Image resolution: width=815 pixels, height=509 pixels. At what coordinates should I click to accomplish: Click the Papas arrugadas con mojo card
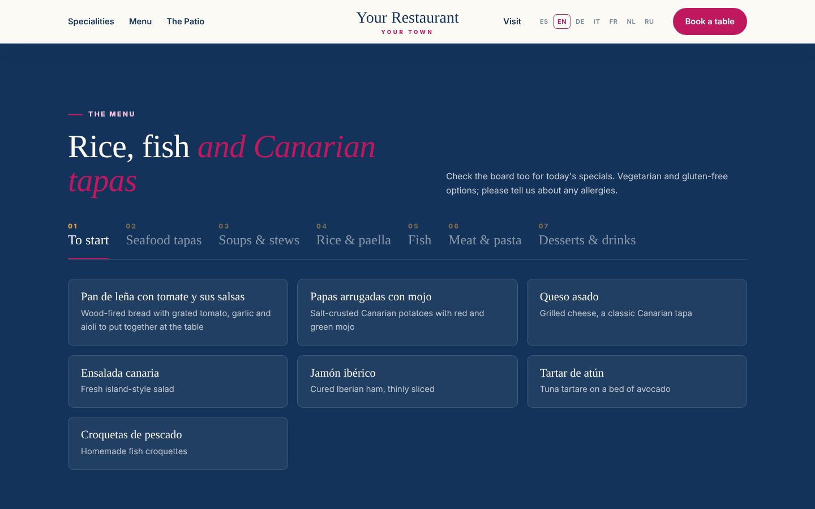click(407, 312)
